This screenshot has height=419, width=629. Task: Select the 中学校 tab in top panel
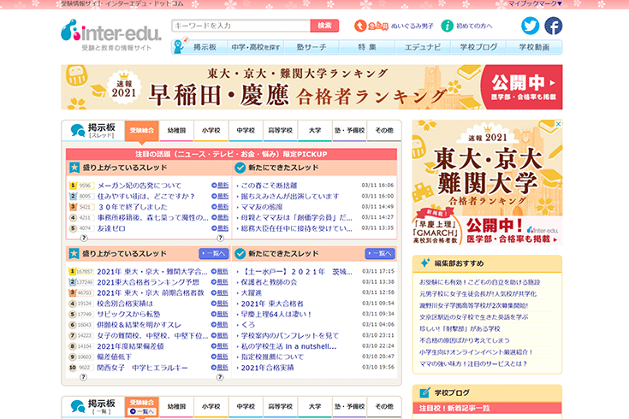(x=246, y=131)
